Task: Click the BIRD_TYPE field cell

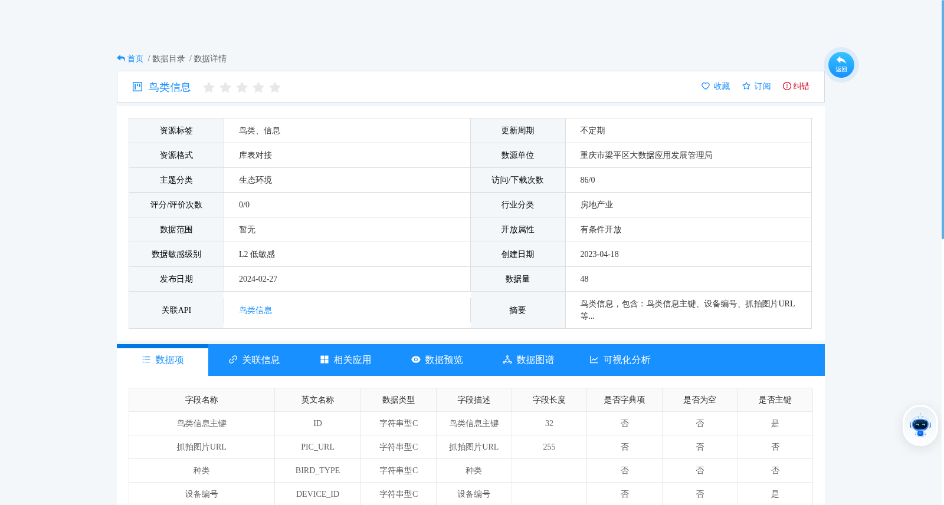Action: click(317, 470)
